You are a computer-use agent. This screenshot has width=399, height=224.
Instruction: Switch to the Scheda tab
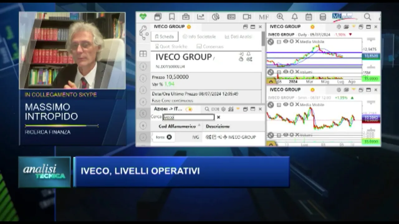(165, 36)
